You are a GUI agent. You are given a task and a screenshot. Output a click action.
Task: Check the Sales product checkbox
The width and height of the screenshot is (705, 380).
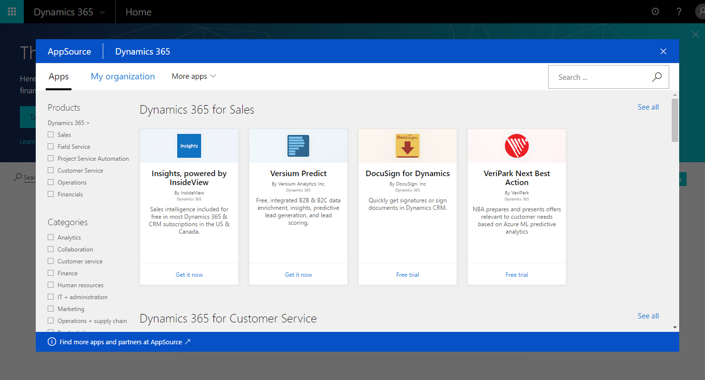[x=51, y=134]
